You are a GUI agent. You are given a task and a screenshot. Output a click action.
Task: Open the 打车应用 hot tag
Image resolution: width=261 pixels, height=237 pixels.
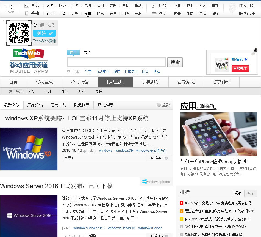coord(131,72)
